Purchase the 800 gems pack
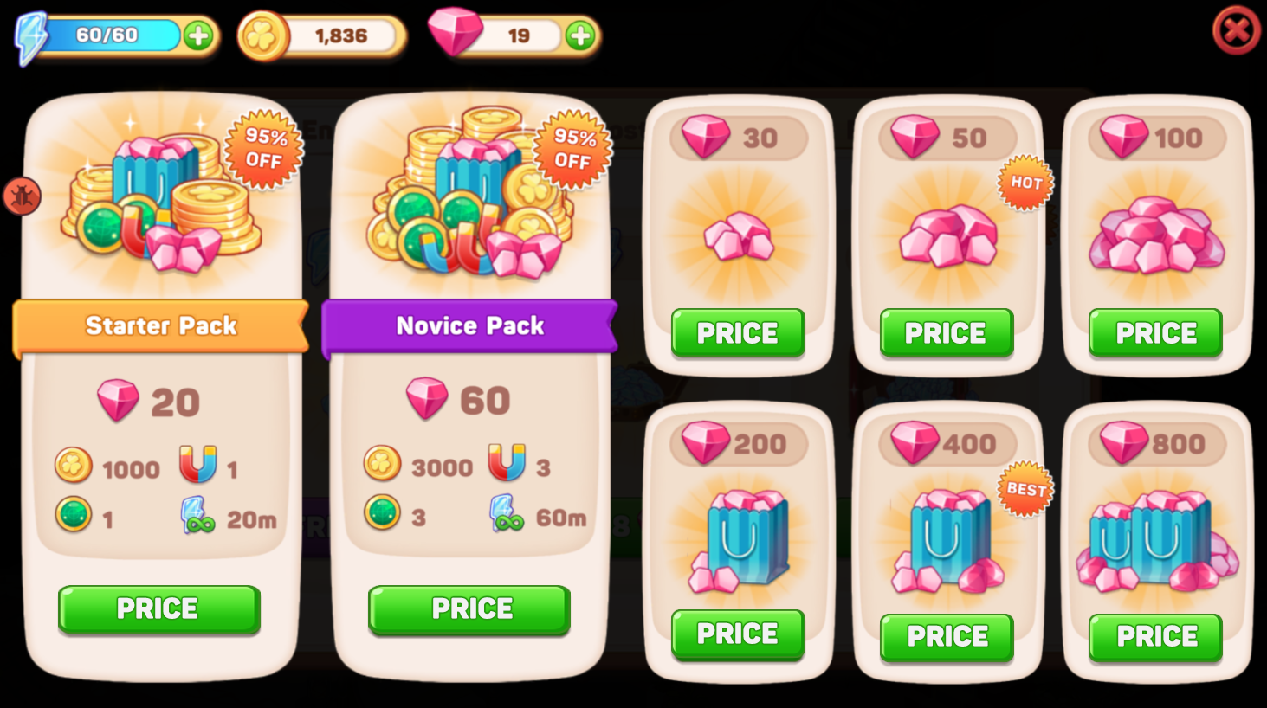The image size is (1267, 708). coord(1155,637)
